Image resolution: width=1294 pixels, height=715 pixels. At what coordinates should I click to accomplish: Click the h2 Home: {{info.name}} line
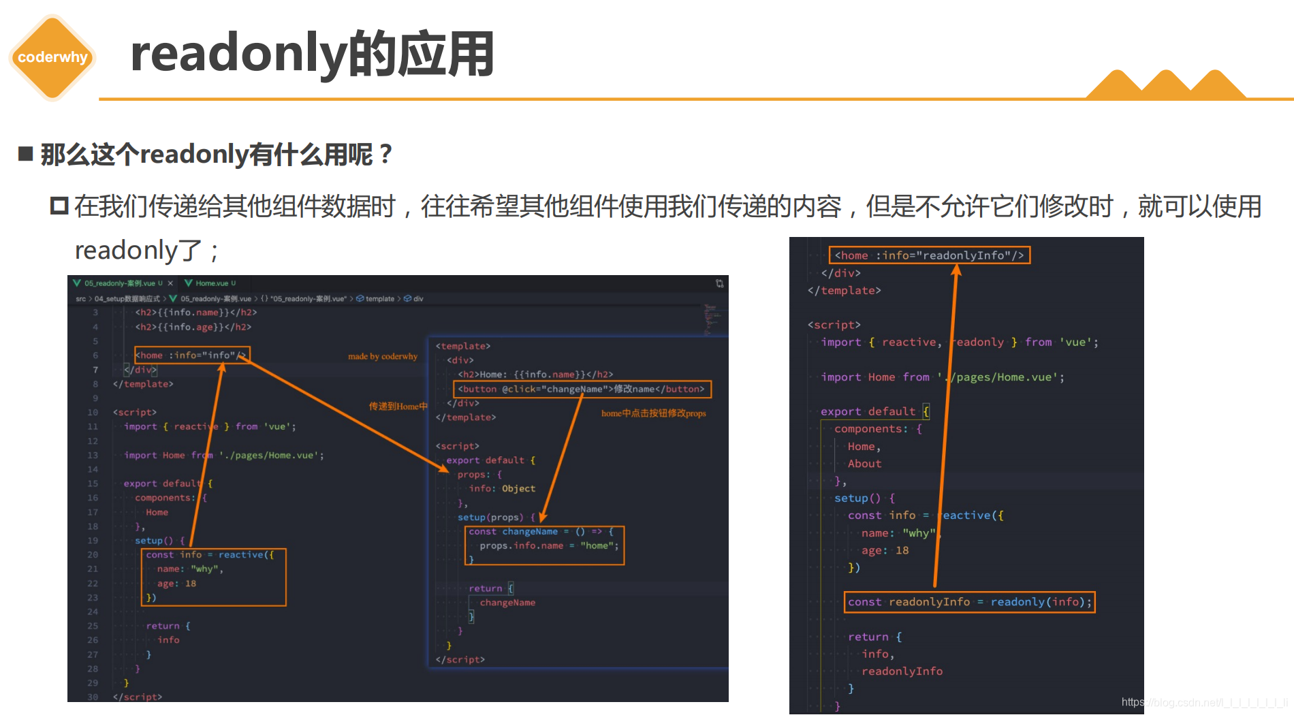tap(535, 375)
